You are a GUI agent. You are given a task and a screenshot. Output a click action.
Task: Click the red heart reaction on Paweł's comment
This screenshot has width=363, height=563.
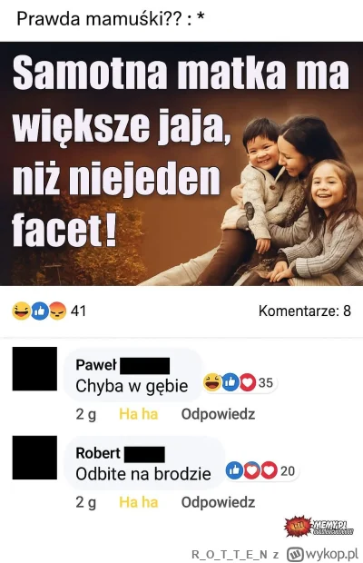click(248, 382)
